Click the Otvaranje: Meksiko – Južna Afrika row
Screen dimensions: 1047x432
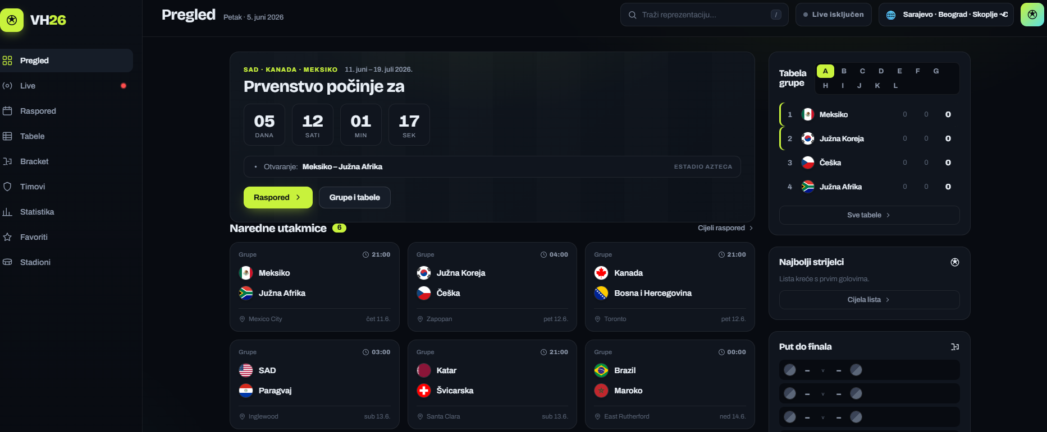(x=492, y=167)
